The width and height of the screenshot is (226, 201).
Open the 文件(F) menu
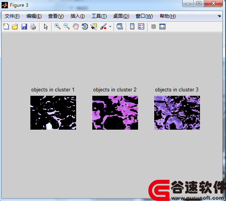pos(12,16)
